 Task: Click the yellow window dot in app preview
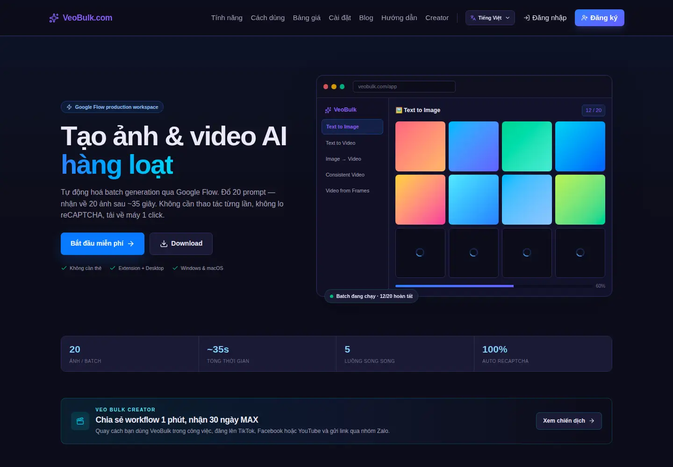(x=334, y=86)
